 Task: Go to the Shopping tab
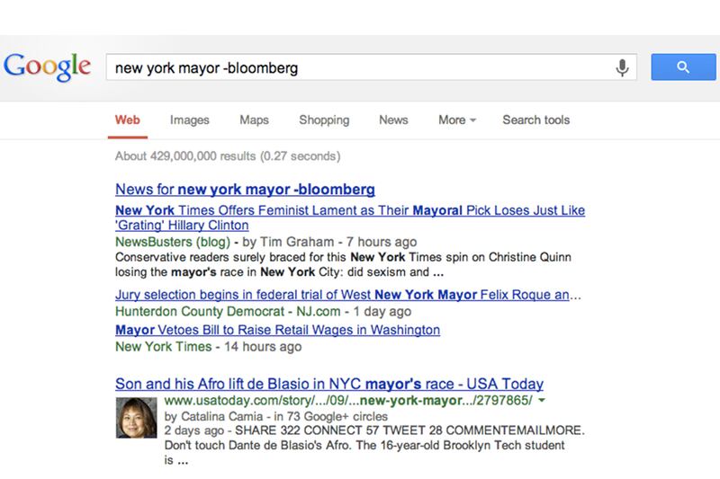click(324, 120)
